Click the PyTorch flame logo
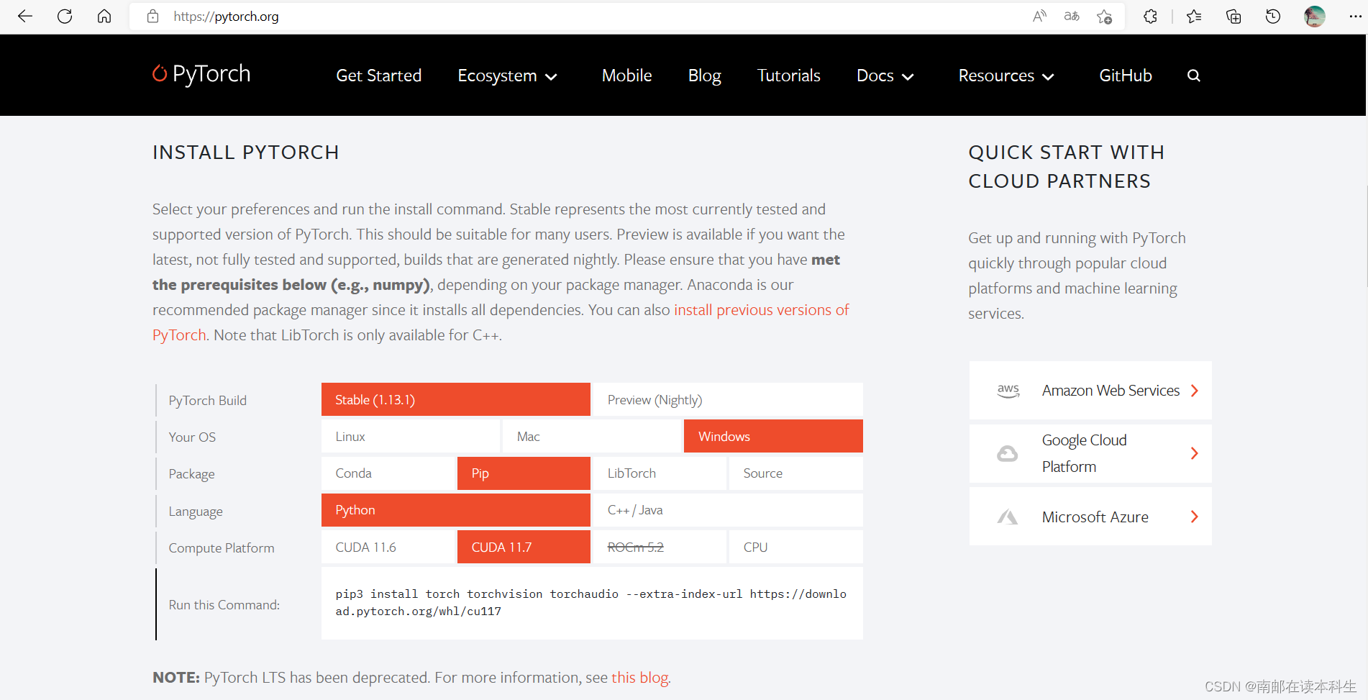This screenshot has height=700, width=1368. click(x=159, y=73)
